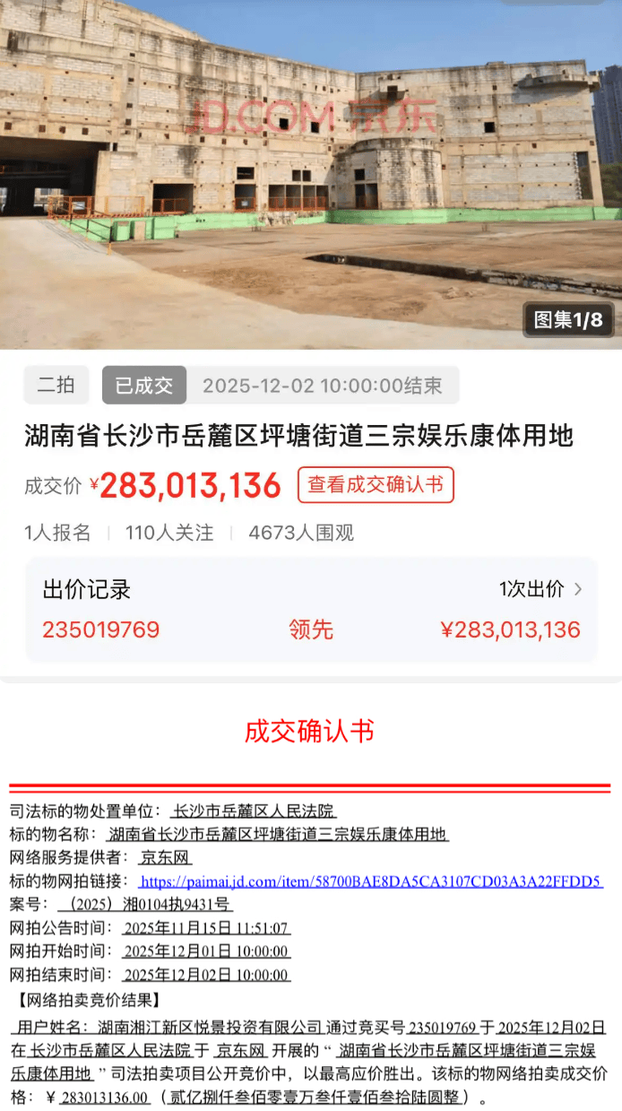The height and width of the screenshot is (1111, 622).
Task: Click the auction title 湖南省长沙市岳麓区坪塘街道三宗娱乐康体用地
Action: (298, 437)
